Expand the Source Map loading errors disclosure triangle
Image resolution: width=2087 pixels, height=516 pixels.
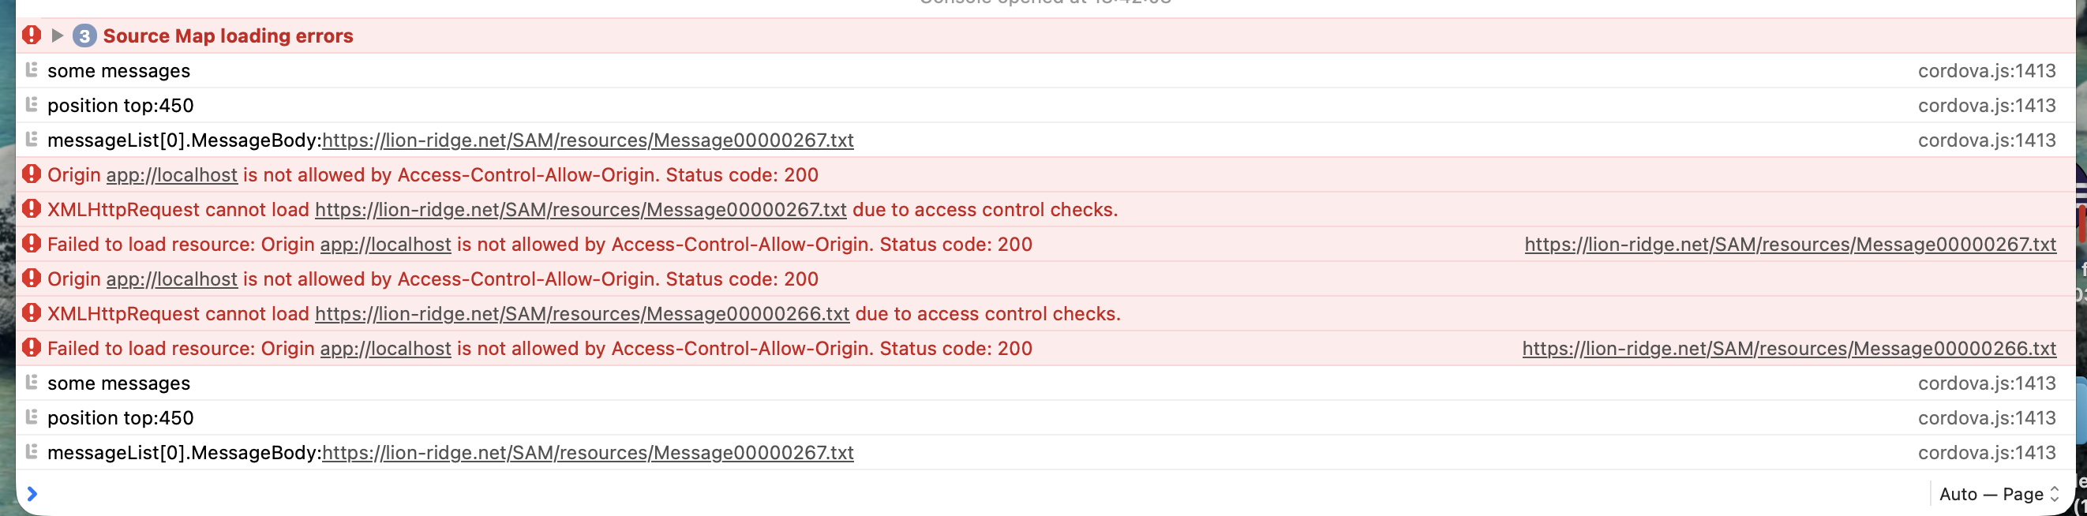tap(57, 36)
